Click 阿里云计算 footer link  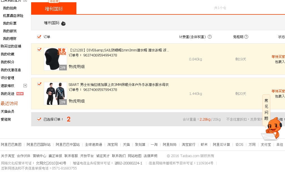tap(221, 145)
